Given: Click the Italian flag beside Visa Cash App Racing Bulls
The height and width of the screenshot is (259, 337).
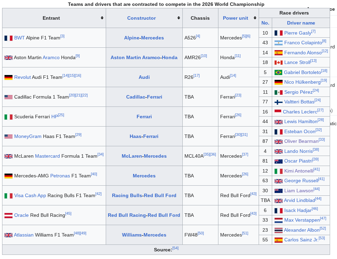Looking at the screenshot, I should click(8, 196).
